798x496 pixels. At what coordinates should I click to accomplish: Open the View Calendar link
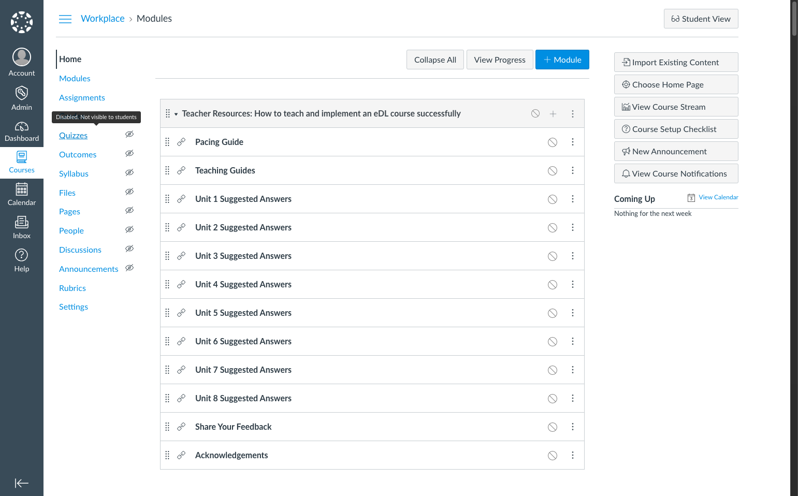coord(718,197)
